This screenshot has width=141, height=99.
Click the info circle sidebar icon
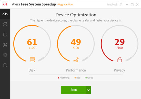pyautogui.click(x=5, y=65)
